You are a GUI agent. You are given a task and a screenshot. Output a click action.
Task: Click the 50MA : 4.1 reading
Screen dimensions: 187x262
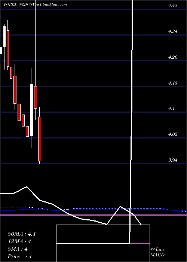click(x=22, y=234)
